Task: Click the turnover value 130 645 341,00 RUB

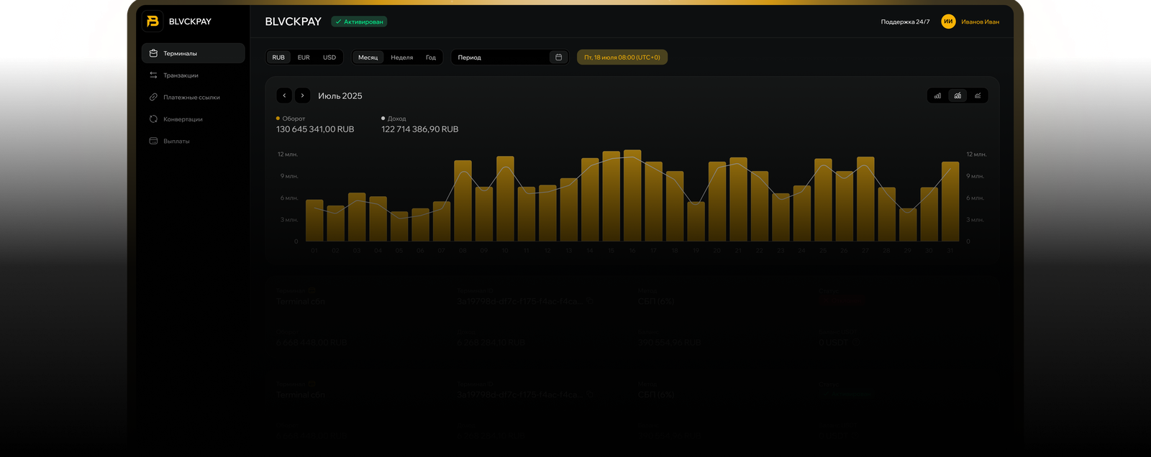Action: pos(315,129)
